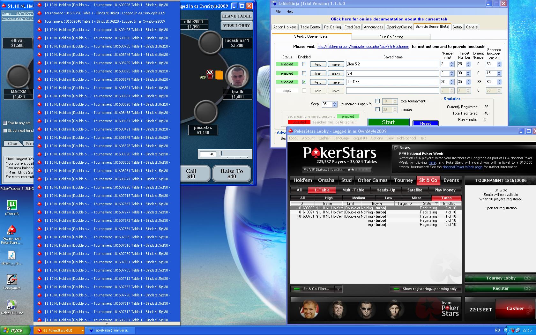Adjust Seconds between cycles stepper for 3,4
Viewport: 536px width, 335px height.
(x=499, y=73)
